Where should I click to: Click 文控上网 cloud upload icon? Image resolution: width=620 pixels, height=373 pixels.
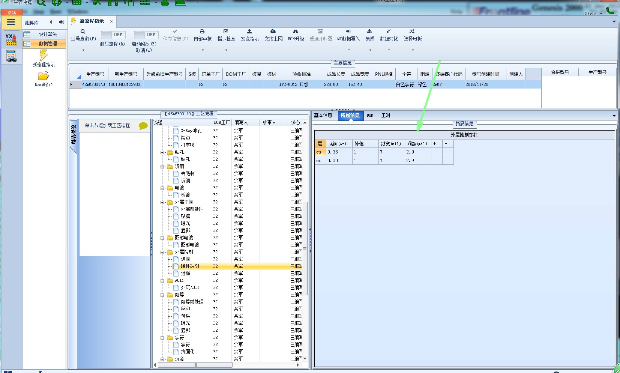point(273,32)
